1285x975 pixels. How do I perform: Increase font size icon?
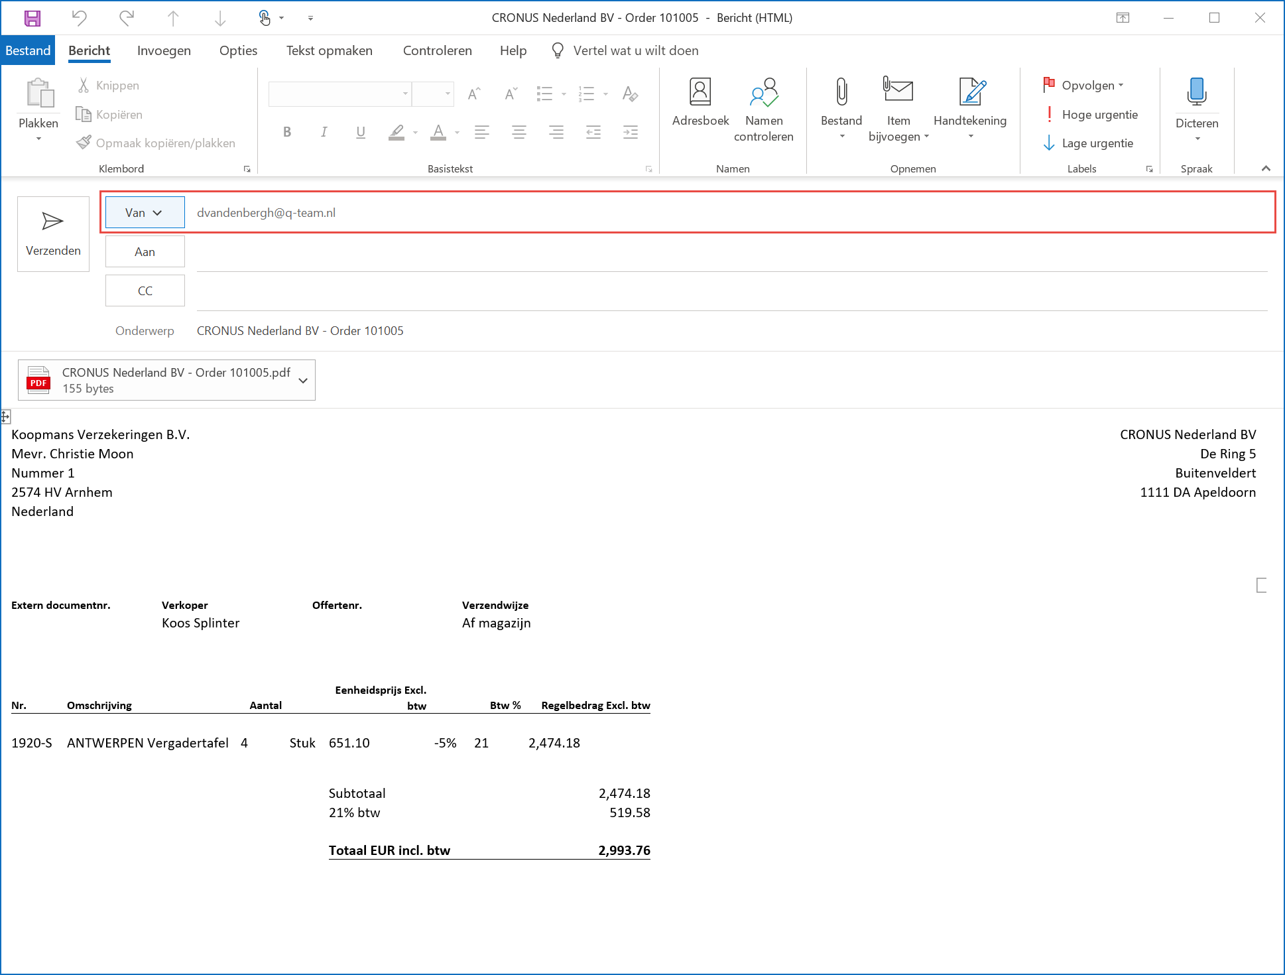click(x=473, y=94)
